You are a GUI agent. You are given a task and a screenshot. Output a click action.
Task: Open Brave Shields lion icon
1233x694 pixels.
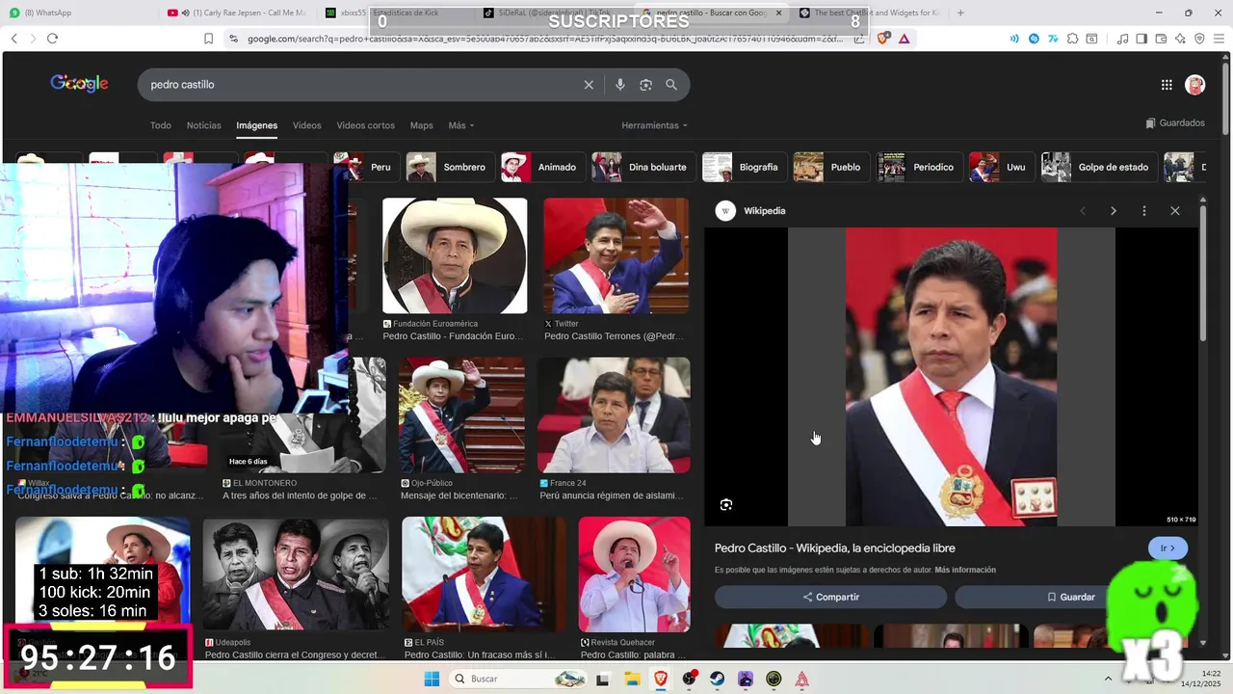[x=882, y=39]
